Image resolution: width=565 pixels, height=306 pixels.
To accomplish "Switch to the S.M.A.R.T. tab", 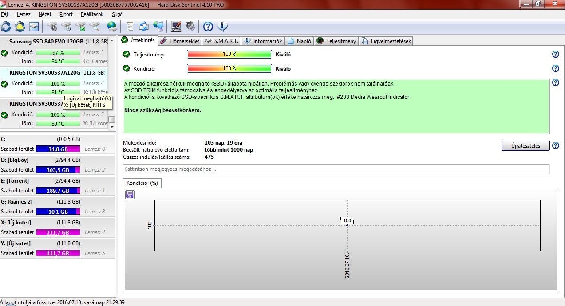I will click(221, 41).
